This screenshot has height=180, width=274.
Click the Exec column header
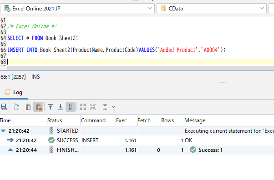tap(127, 120)
